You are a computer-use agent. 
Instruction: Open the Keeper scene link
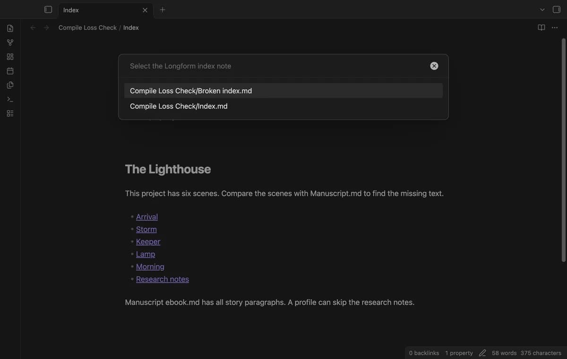tap(148, 241)
